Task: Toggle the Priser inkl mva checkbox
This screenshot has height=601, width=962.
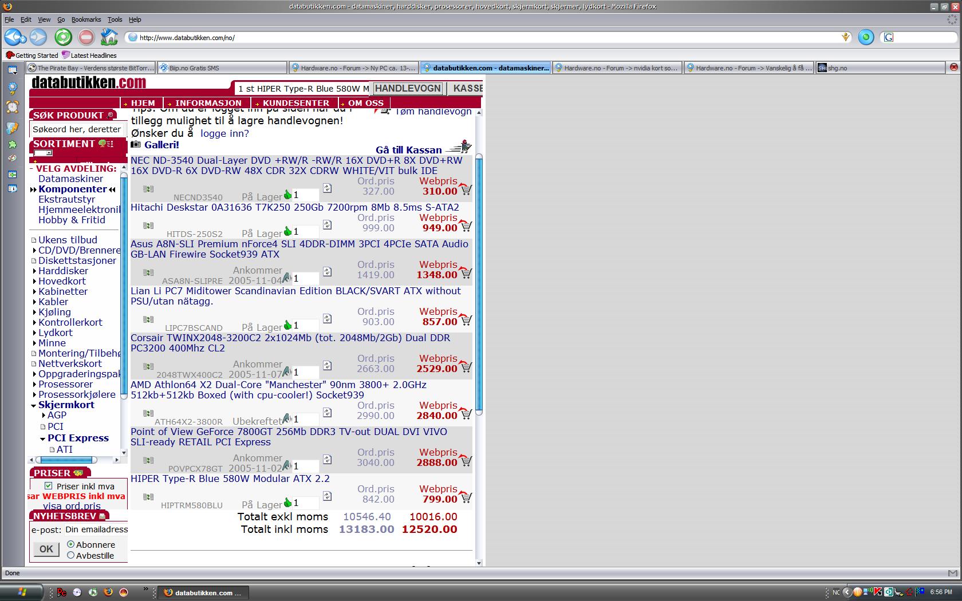Action: pos(48,485)
